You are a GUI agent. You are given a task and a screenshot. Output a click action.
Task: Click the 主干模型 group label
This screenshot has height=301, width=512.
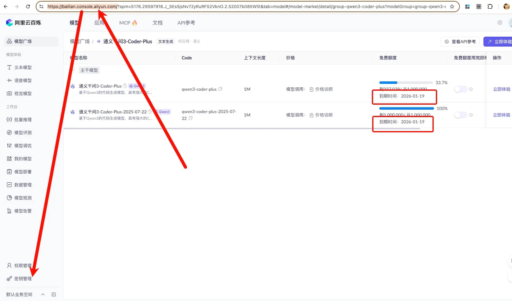point(89,70)
